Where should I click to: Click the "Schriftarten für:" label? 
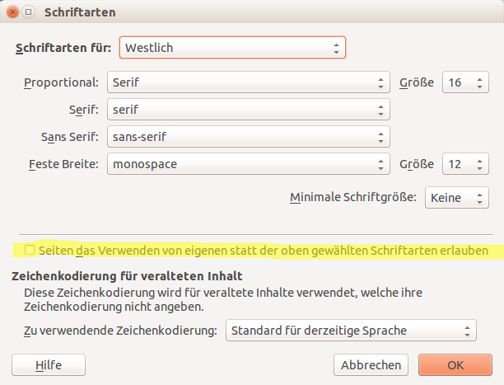point(63,47)
